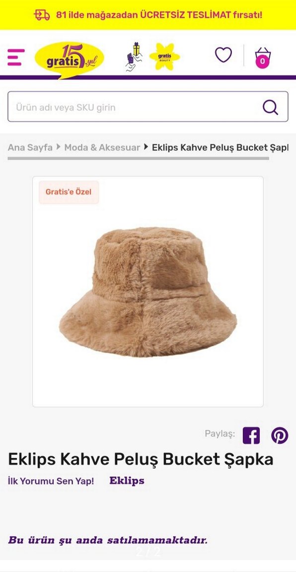Click İlk Yorumu Sen Yap! link
This screenshot has width=296, height=572.
(51, 481)
